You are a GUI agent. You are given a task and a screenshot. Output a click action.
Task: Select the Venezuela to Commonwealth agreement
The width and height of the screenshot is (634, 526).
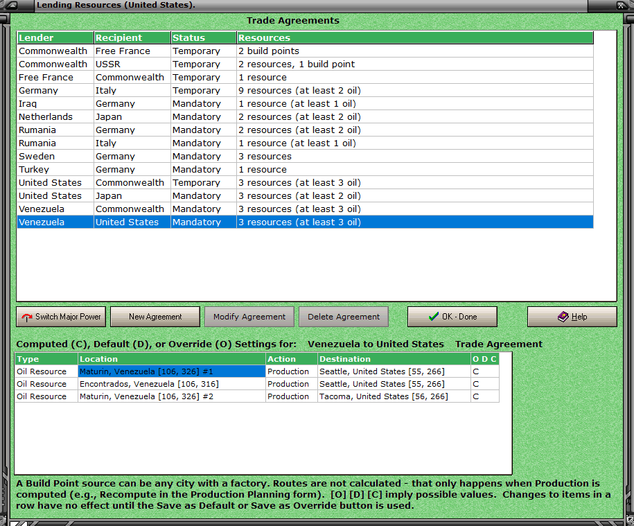pyautogui.click(x=306, y=209)
